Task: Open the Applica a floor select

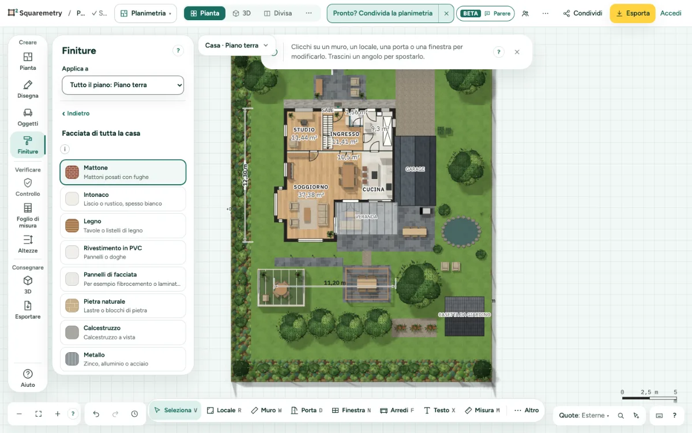Action: point(123,85)
